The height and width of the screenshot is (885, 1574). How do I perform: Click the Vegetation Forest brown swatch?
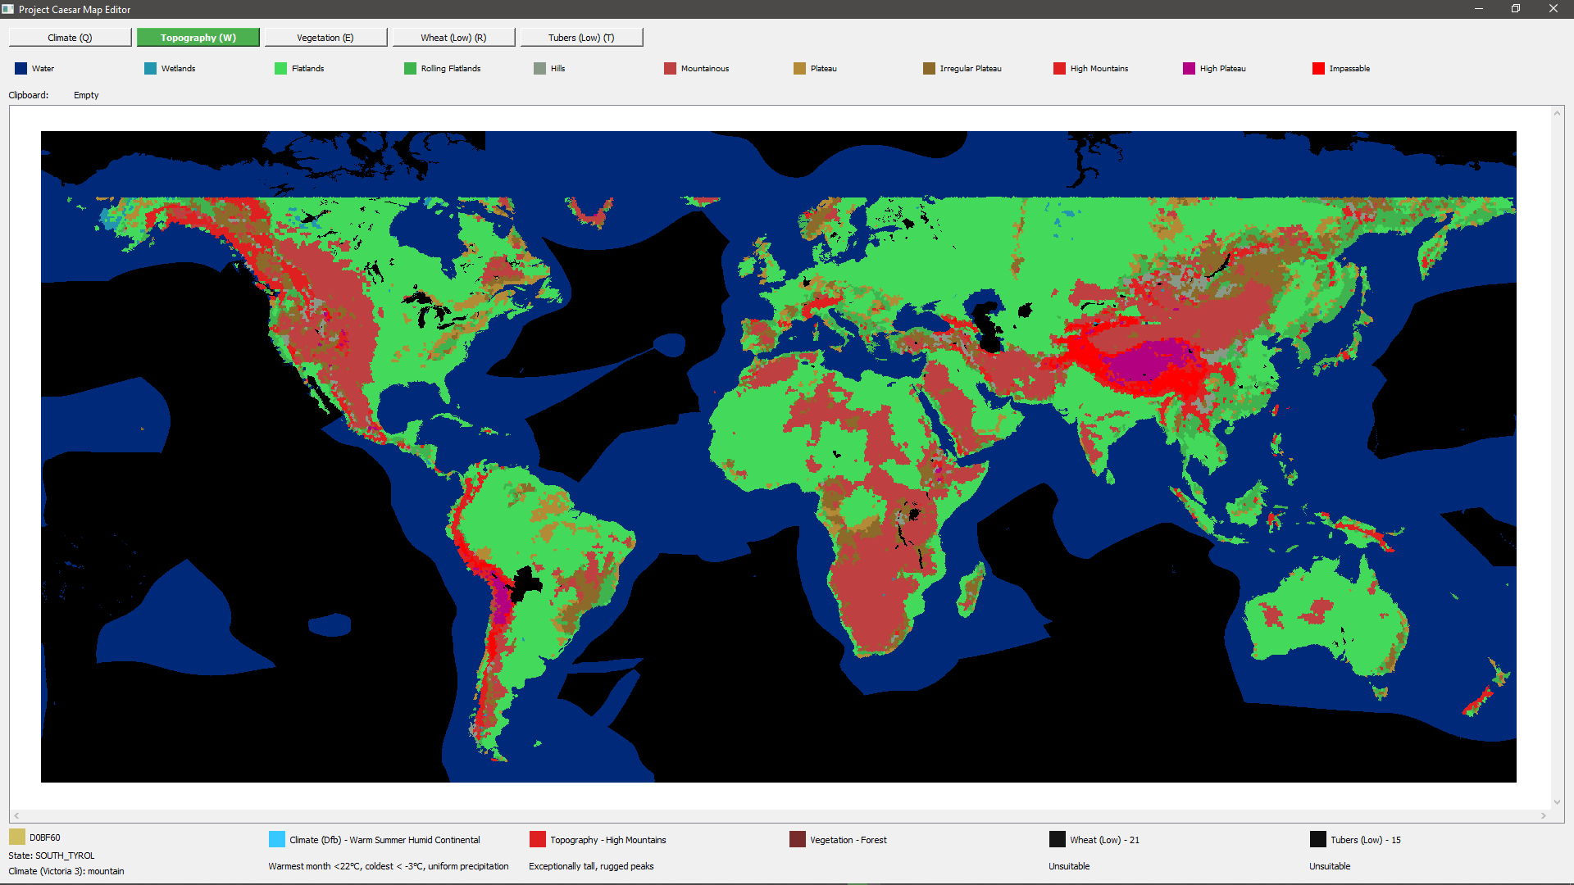(x=798, y=839)
